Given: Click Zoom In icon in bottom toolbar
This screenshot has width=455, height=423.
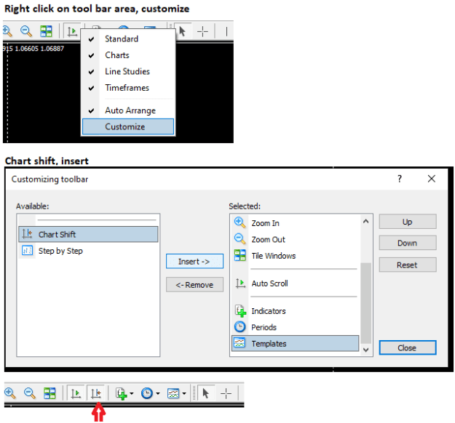Looking at the screenshot, I should [10, 393].
